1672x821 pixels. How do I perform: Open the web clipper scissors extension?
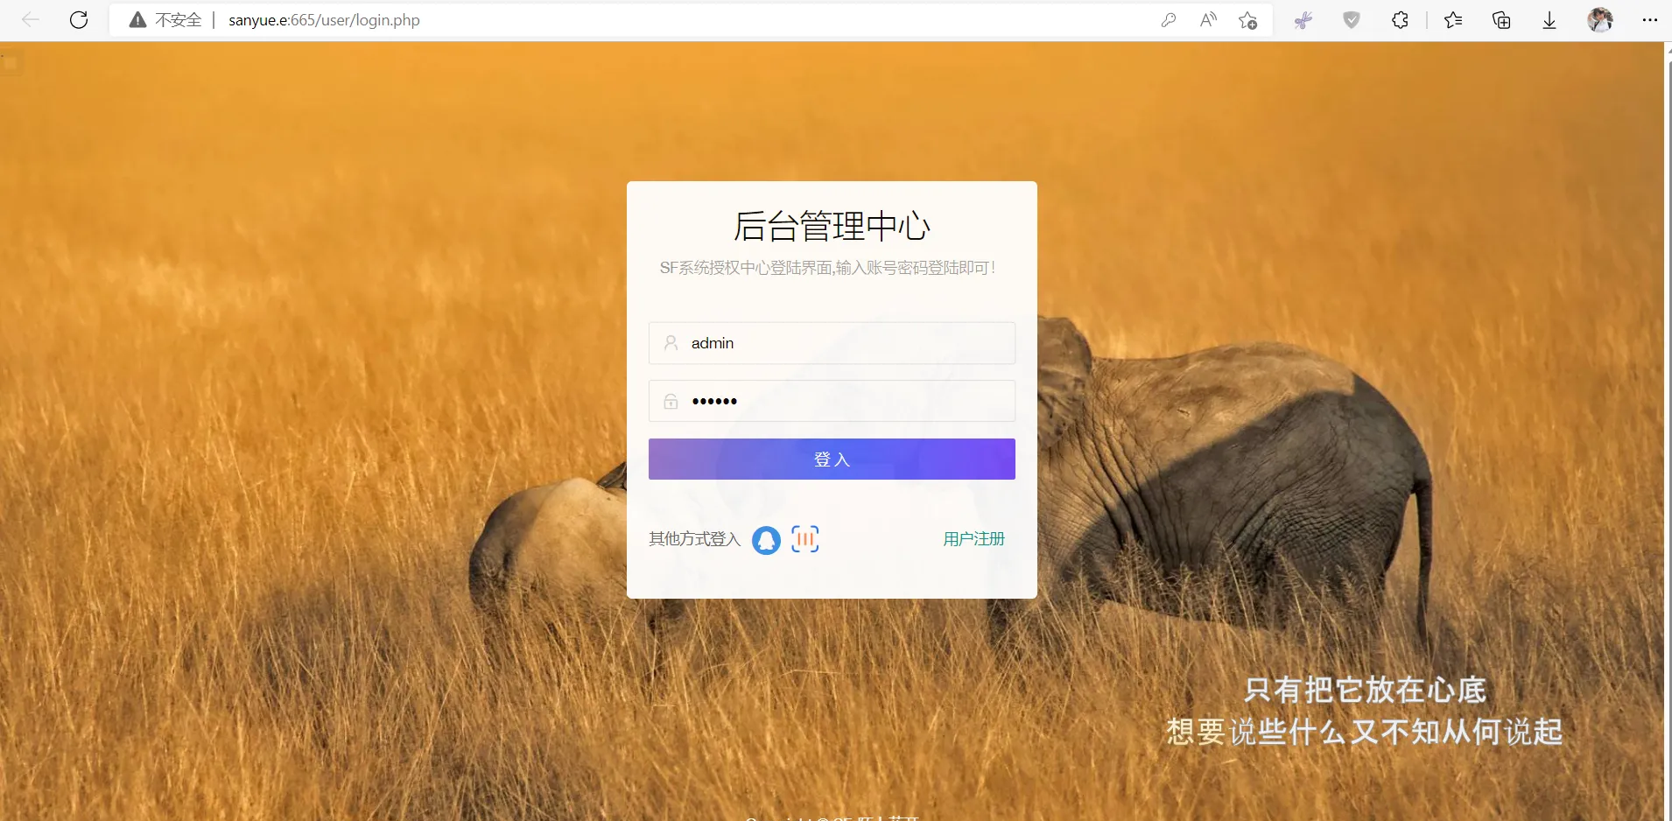pos(1303,19)
